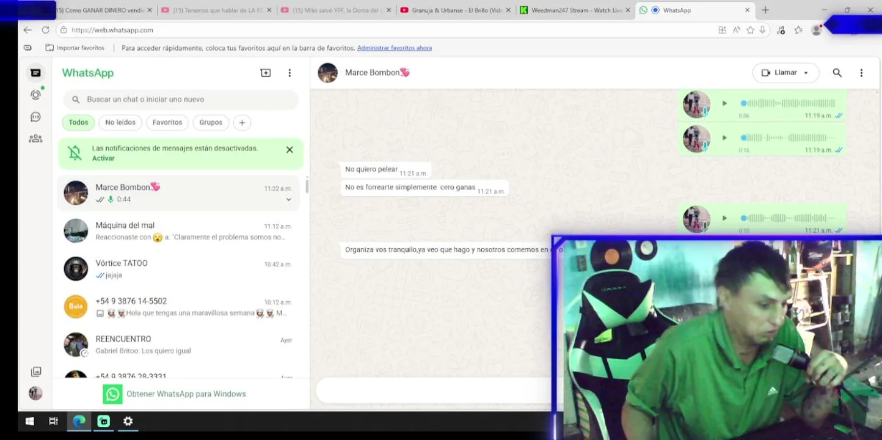Select the No leídos chat filter
The width and height of the screenshot is (882, 440).
pos(120,122)
